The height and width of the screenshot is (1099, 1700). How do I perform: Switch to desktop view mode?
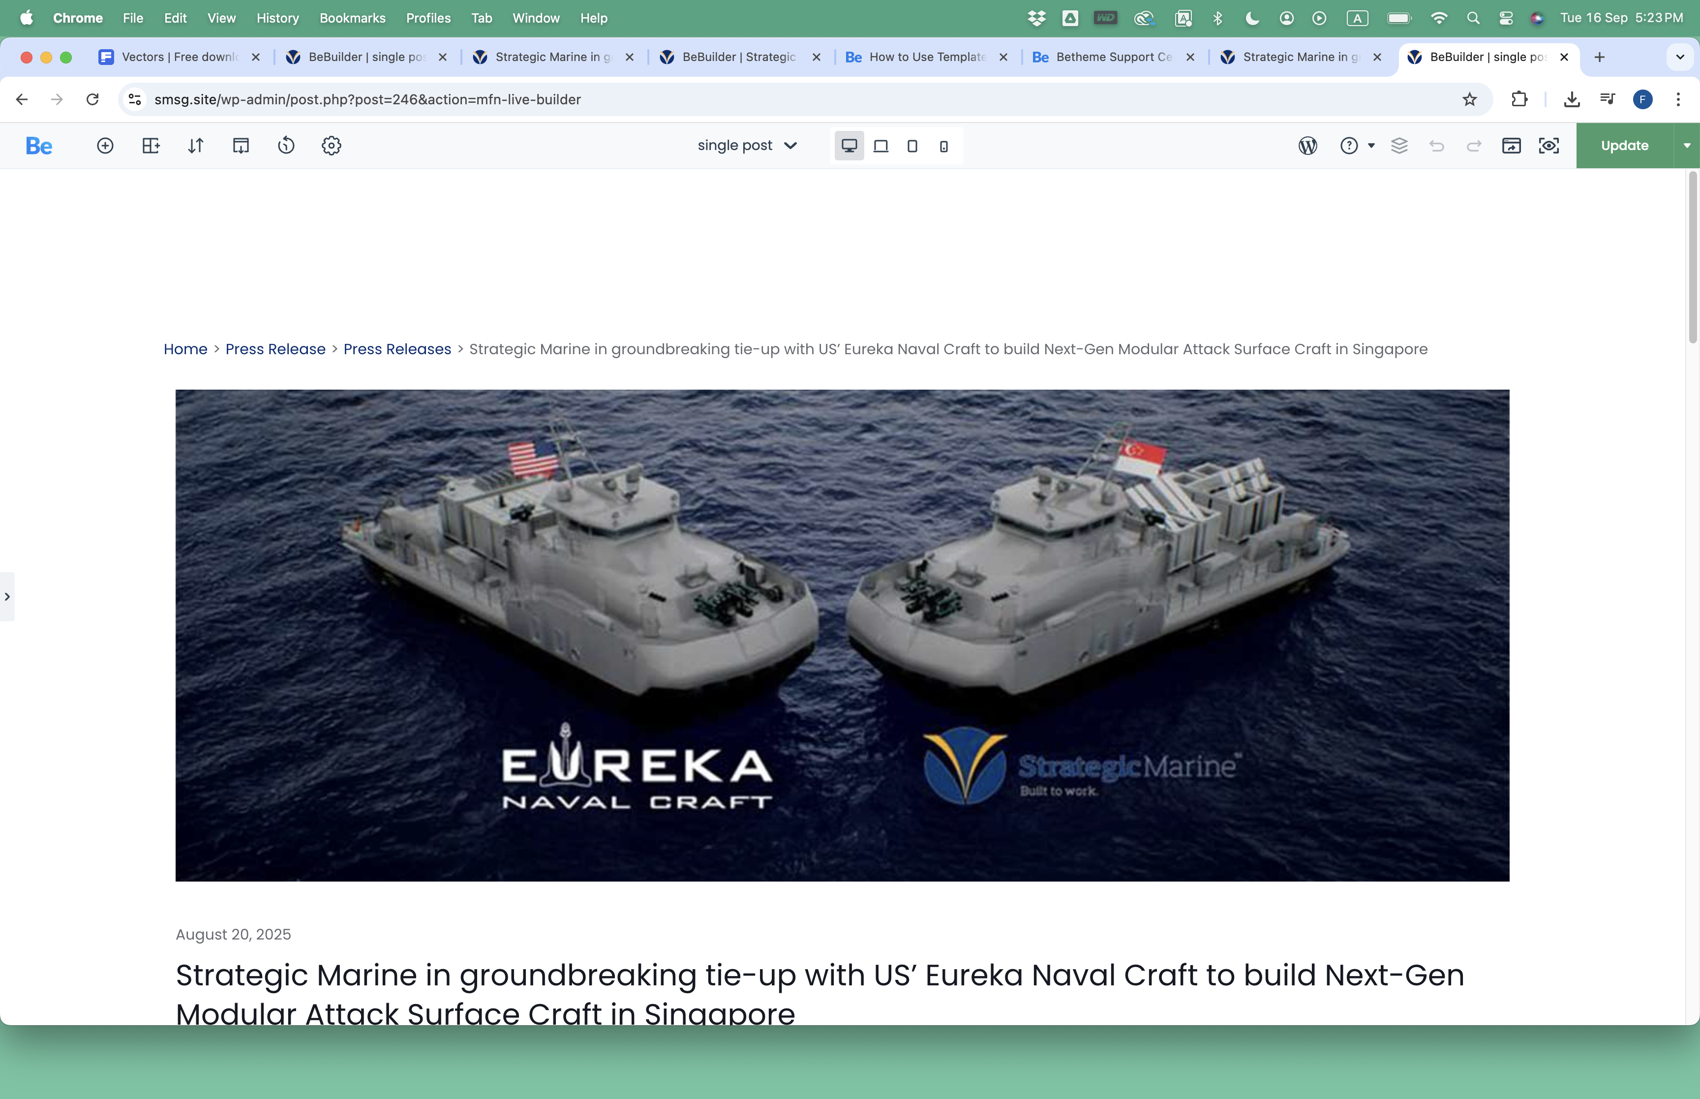[849, 146]
